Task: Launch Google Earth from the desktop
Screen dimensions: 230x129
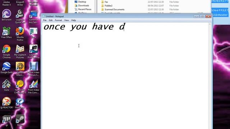Action: click(x=6, y=68)
